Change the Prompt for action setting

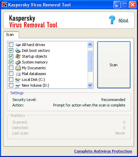89,105
